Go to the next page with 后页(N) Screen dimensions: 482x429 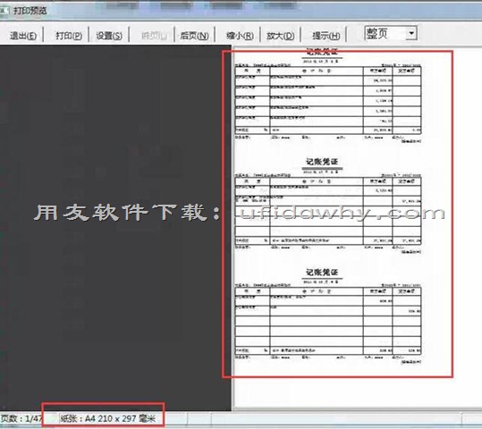click(x=194, y=36)
